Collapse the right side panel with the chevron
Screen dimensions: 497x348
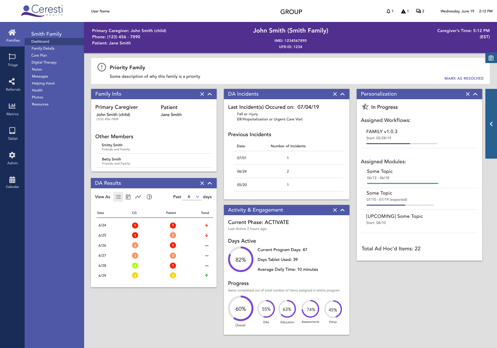pyautogui.click(x=491, y=124)
